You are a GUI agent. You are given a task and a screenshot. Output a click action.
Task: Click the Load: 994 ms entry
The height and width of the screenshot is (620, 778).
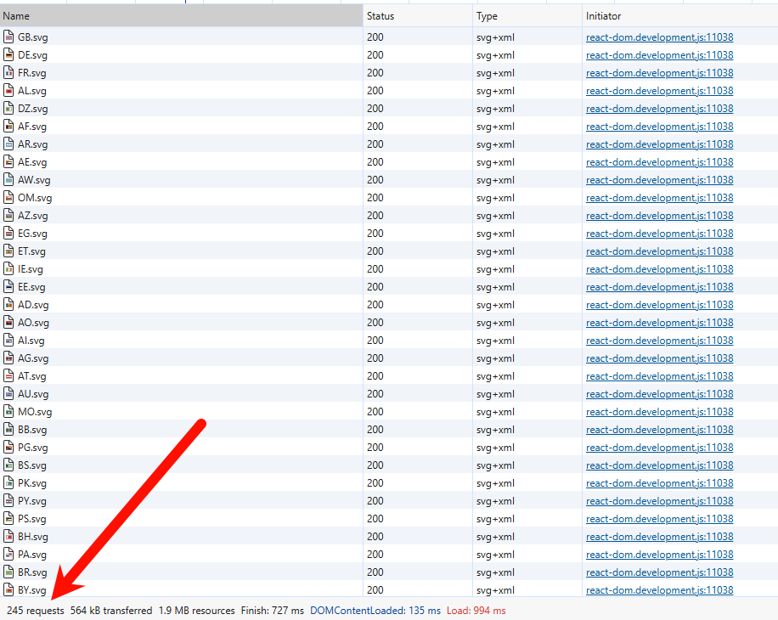[x=476, y=611]
